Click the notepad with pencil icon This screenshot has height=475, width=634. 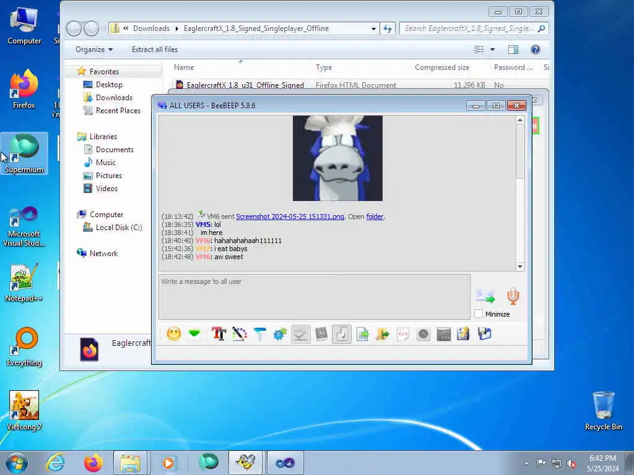tap(463, 334)
